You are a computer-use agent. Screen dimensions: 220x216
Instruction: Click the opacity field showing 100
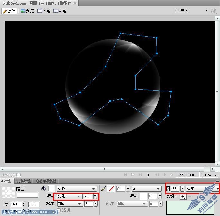pyautogui.click(x=175, y=188)
